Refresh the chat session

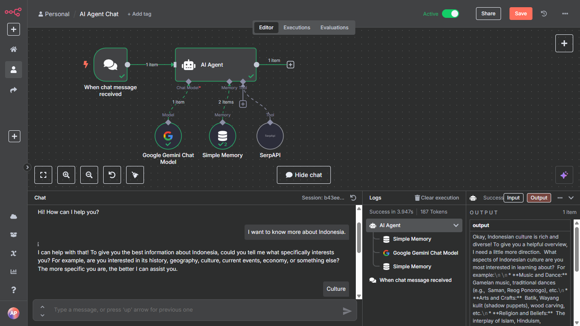[x=353, y=198]
